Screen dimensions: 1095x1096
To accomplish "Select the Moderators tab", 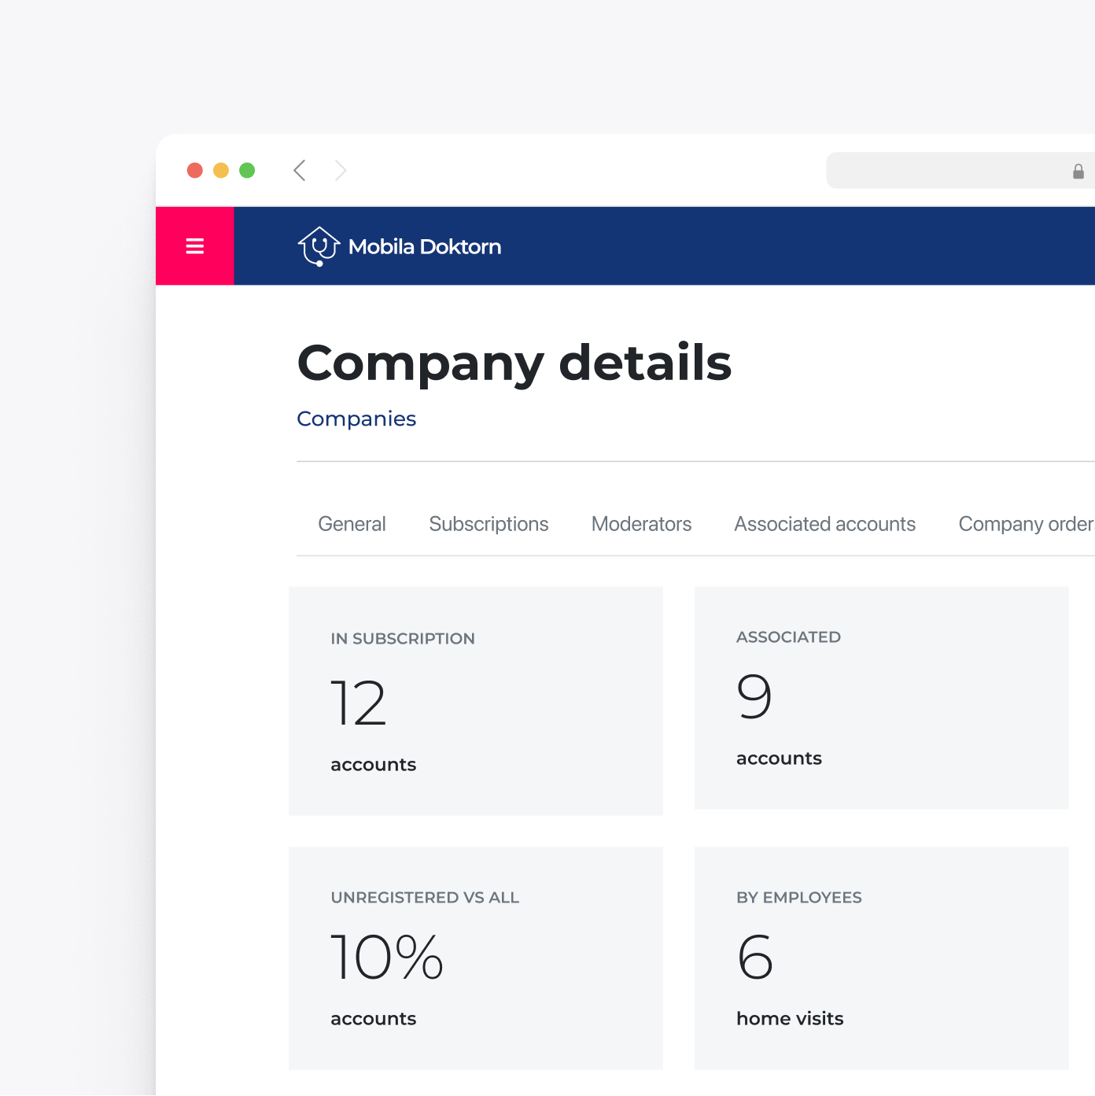I will [641, 524].
